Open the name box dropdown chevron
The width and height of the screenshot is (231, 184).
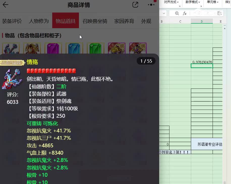click(164, 13)
